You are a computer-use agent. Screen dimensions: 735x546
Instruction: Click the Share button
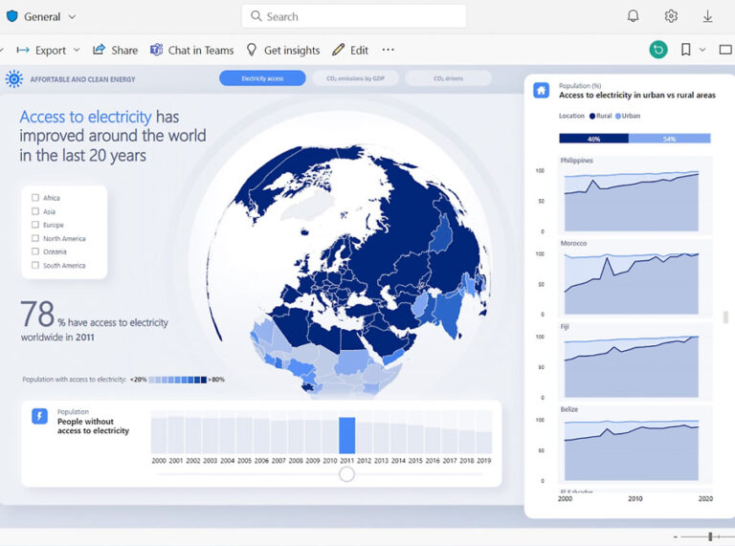coord(115,50)
